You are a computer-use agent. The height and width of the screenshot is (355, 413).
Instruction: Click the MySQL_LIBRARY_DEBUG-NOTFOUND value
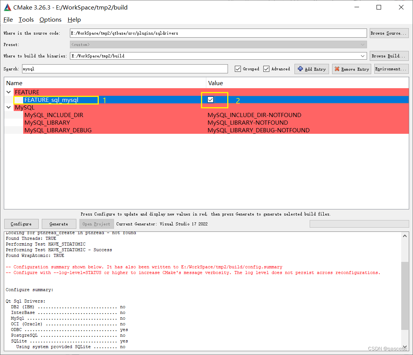(259, 130)
